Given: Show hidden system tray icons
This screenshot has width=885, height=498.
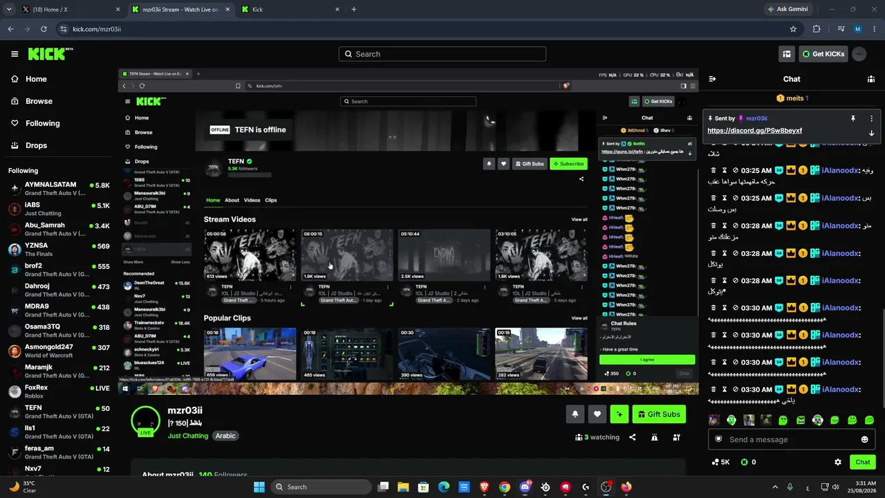Looking at the screenshot, I should coord(775,487).
